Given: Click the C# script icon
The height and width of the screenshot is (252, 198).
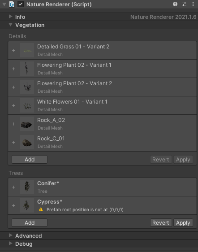Looking at the screenshot, I should click(x=12, y=4).
